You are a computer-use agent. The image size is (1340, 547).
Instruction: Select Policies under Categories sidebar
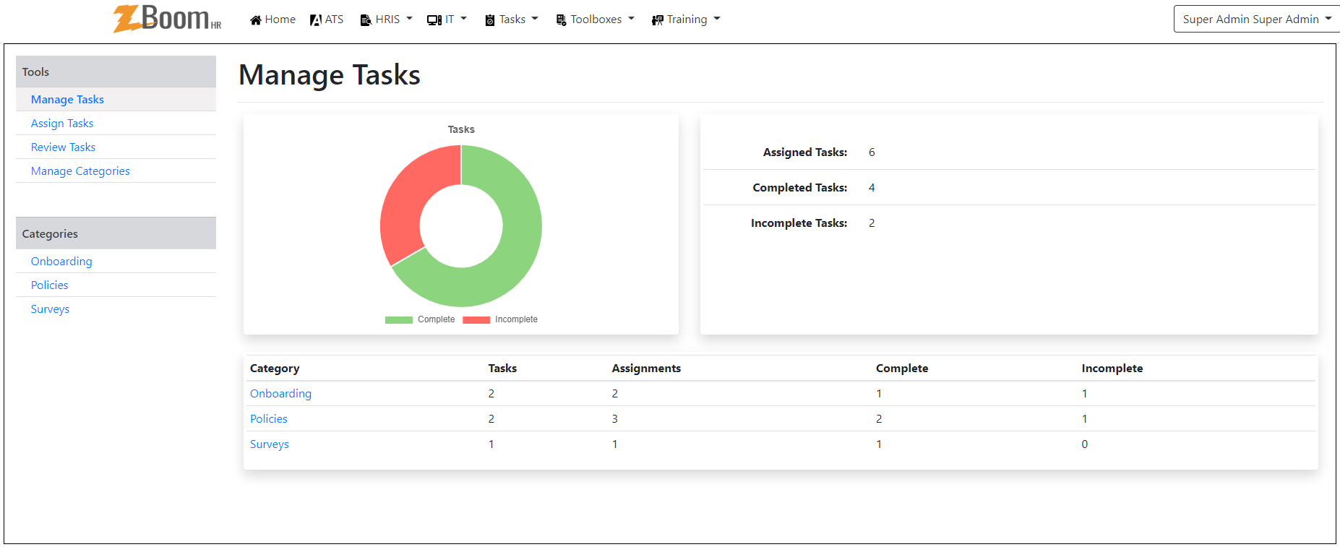(49, 285)
